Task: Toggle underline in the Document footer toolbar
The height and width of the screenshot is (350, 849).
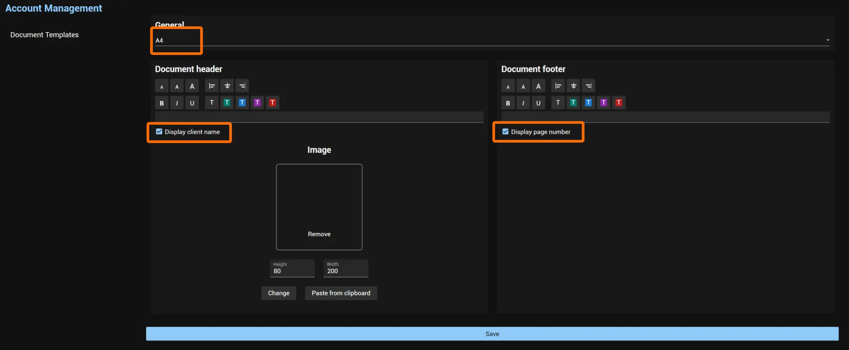Action: (538, 103)
